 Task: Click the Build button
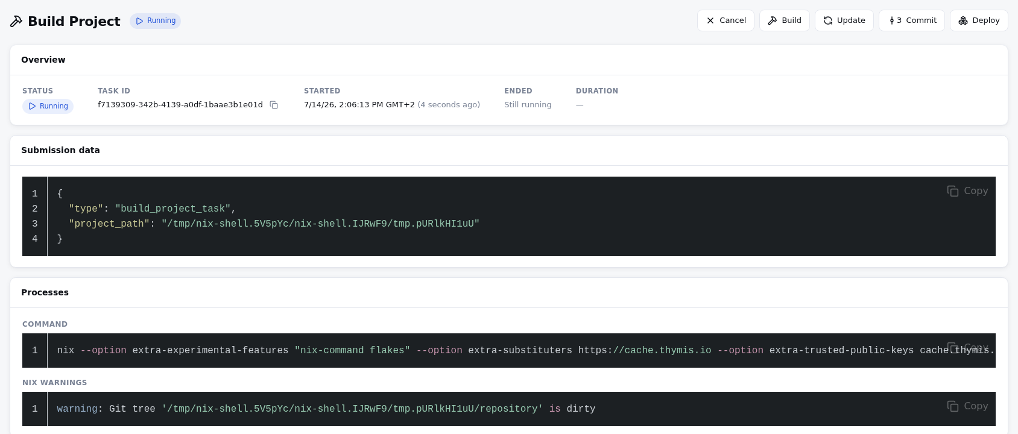[784, 20]
